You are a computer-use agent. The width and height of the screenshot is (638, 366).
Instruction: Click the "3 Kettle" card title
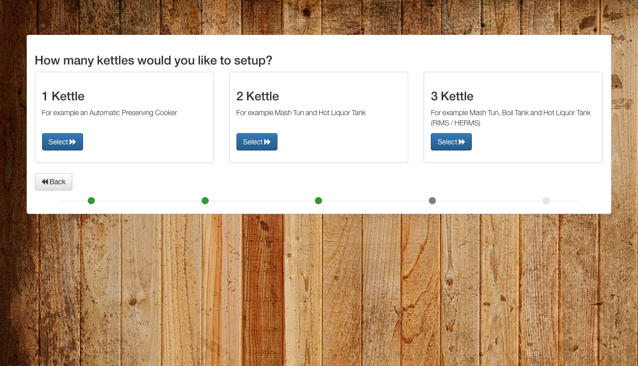tap(452, 96)
